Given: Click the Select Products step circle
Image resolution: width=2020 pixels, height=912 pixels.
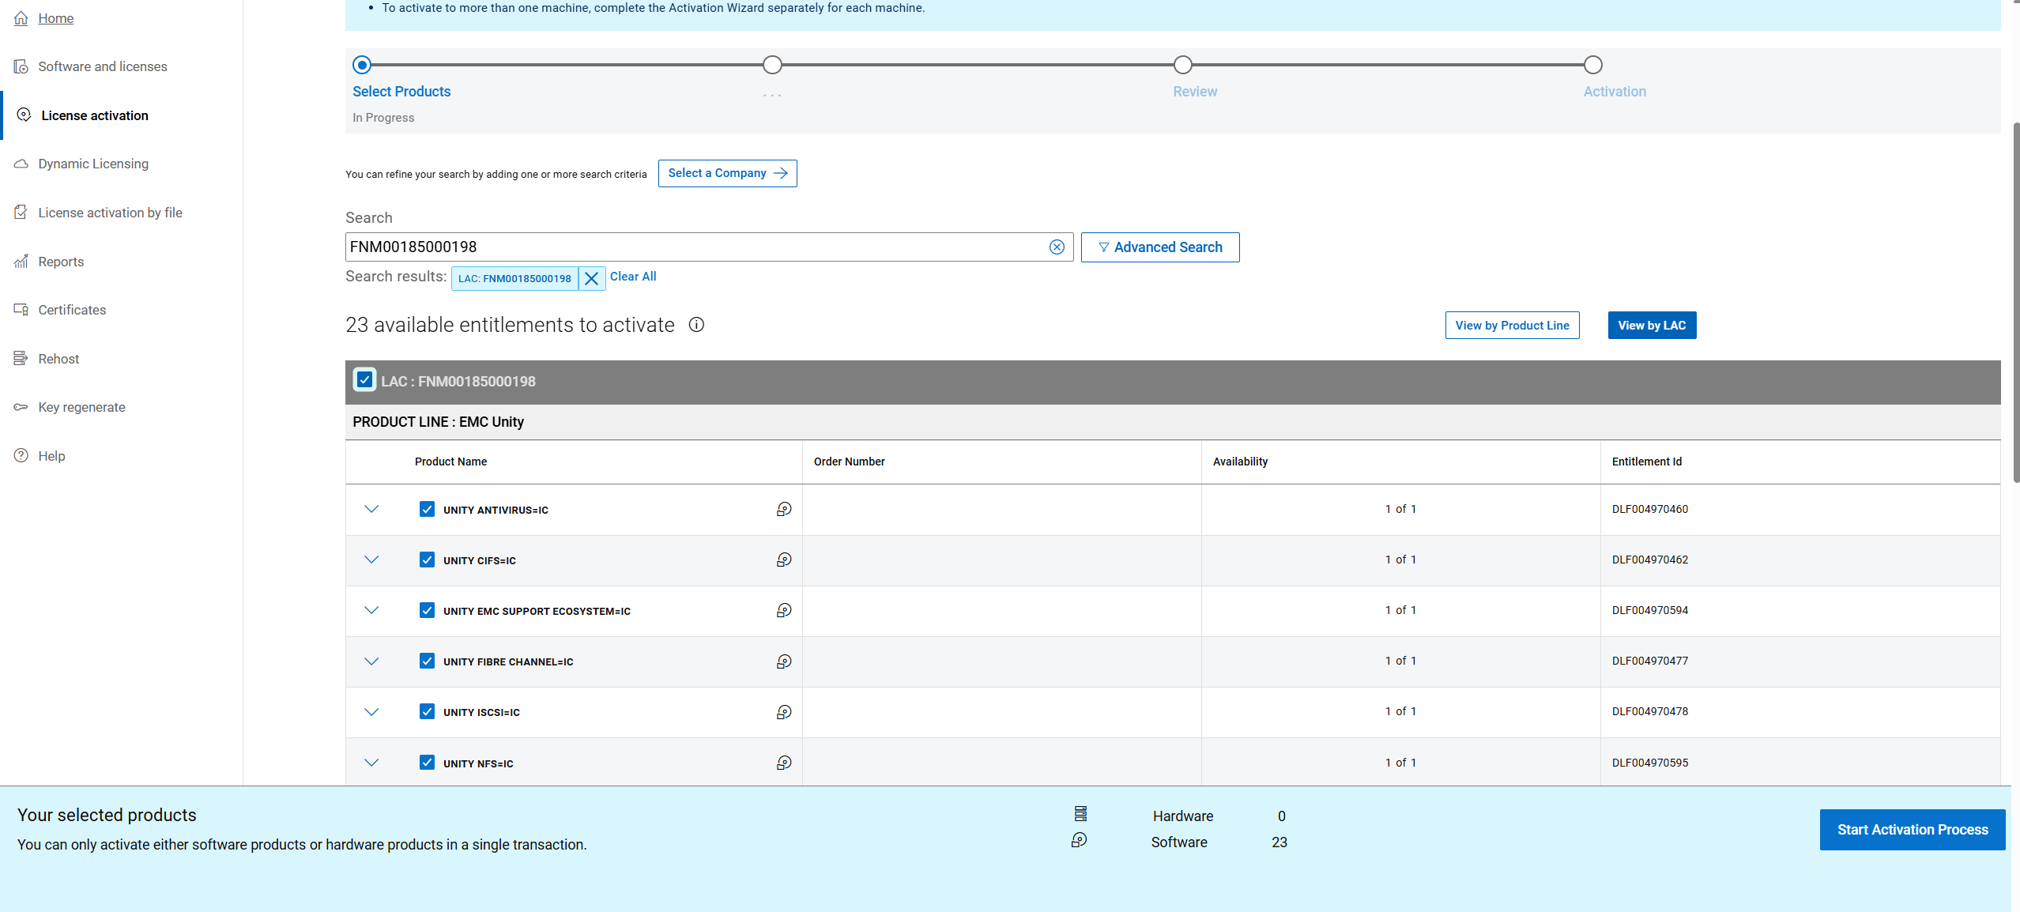Looking at the screenshot, I should pos(362,65).
